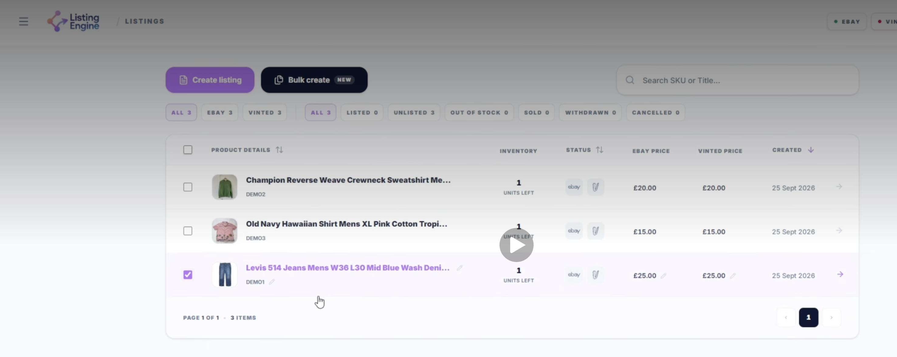This screenshot has width=897, height=357.
Task: Click Old Navy Vinted price £15.00
Action: pyautogui.click(x=714, y=232)
